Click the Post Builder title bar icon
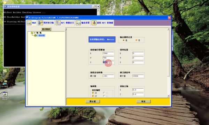 27,18
